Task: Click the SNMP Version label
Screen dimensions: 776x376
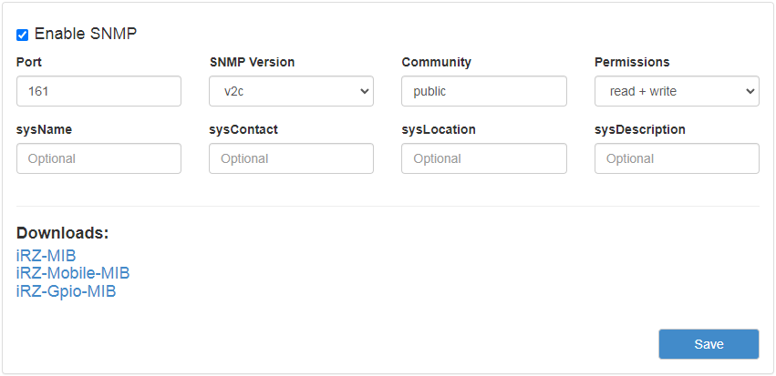Action: point(252,62)
